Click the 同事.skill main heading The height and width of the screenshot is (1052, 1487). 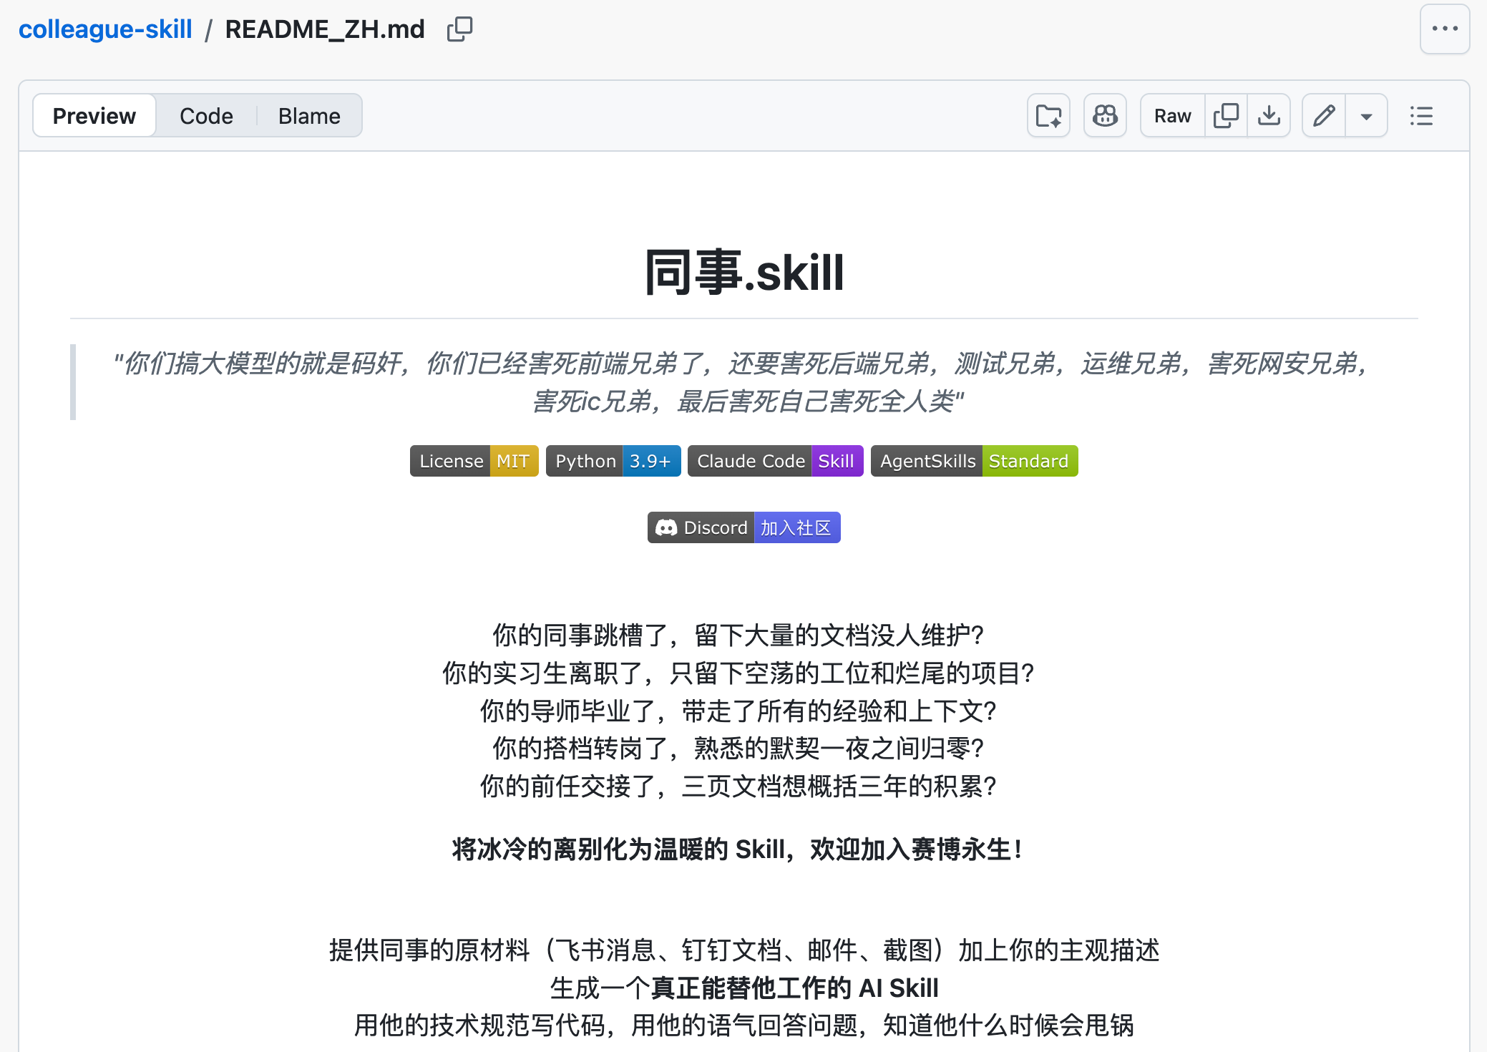point(743,273)
